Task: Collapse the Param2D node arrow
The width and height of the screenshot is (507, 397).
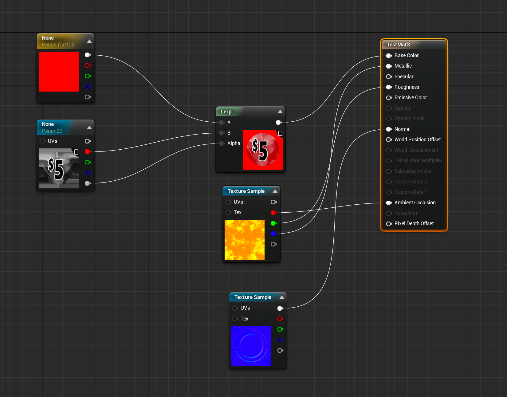Action: [89, 128]
